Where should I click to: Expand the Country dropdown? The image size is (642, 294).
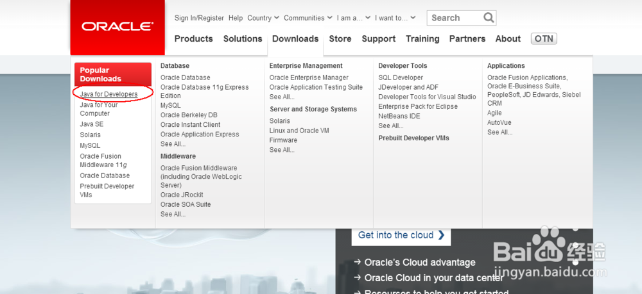point(263,18)
